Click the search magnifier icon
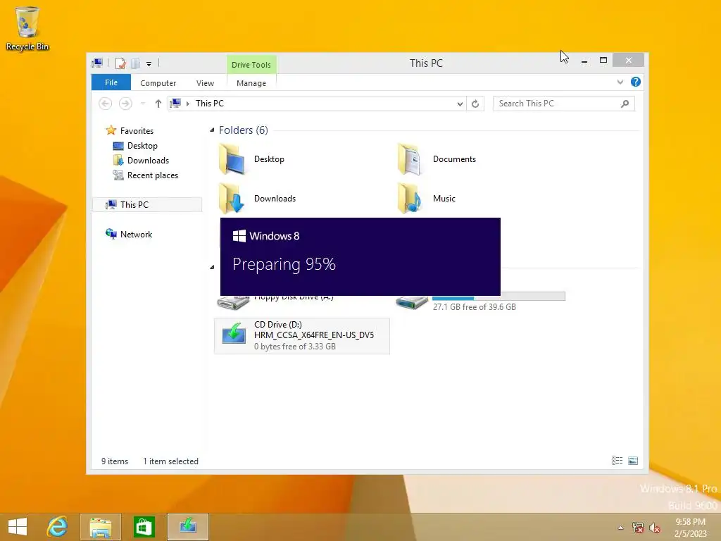Viewport: 721px width, 541px height. (x=625, y=104)
